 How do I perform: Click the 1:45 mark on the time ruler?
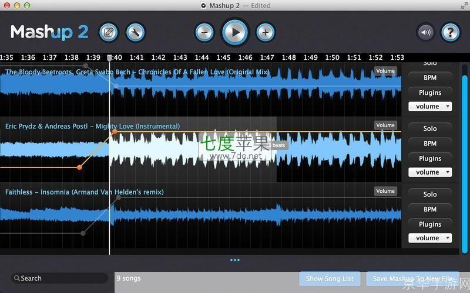coord(223,57)
